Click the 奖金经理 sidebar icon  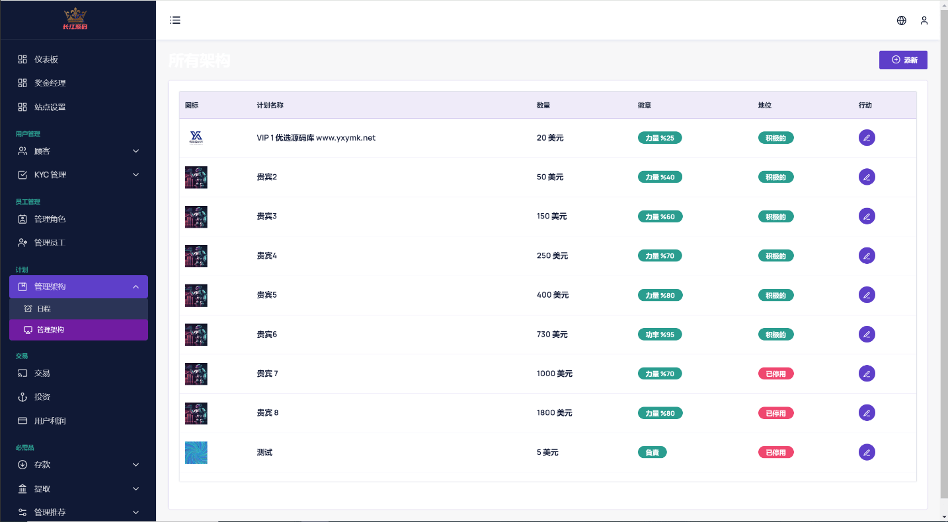(x=22, y=83)
